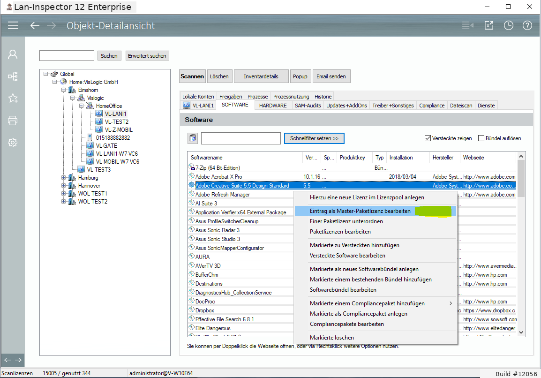Click the icon of the AURA entry
Image resolution: width=541 pixels, height=378 pixels.
pos(192,257)
